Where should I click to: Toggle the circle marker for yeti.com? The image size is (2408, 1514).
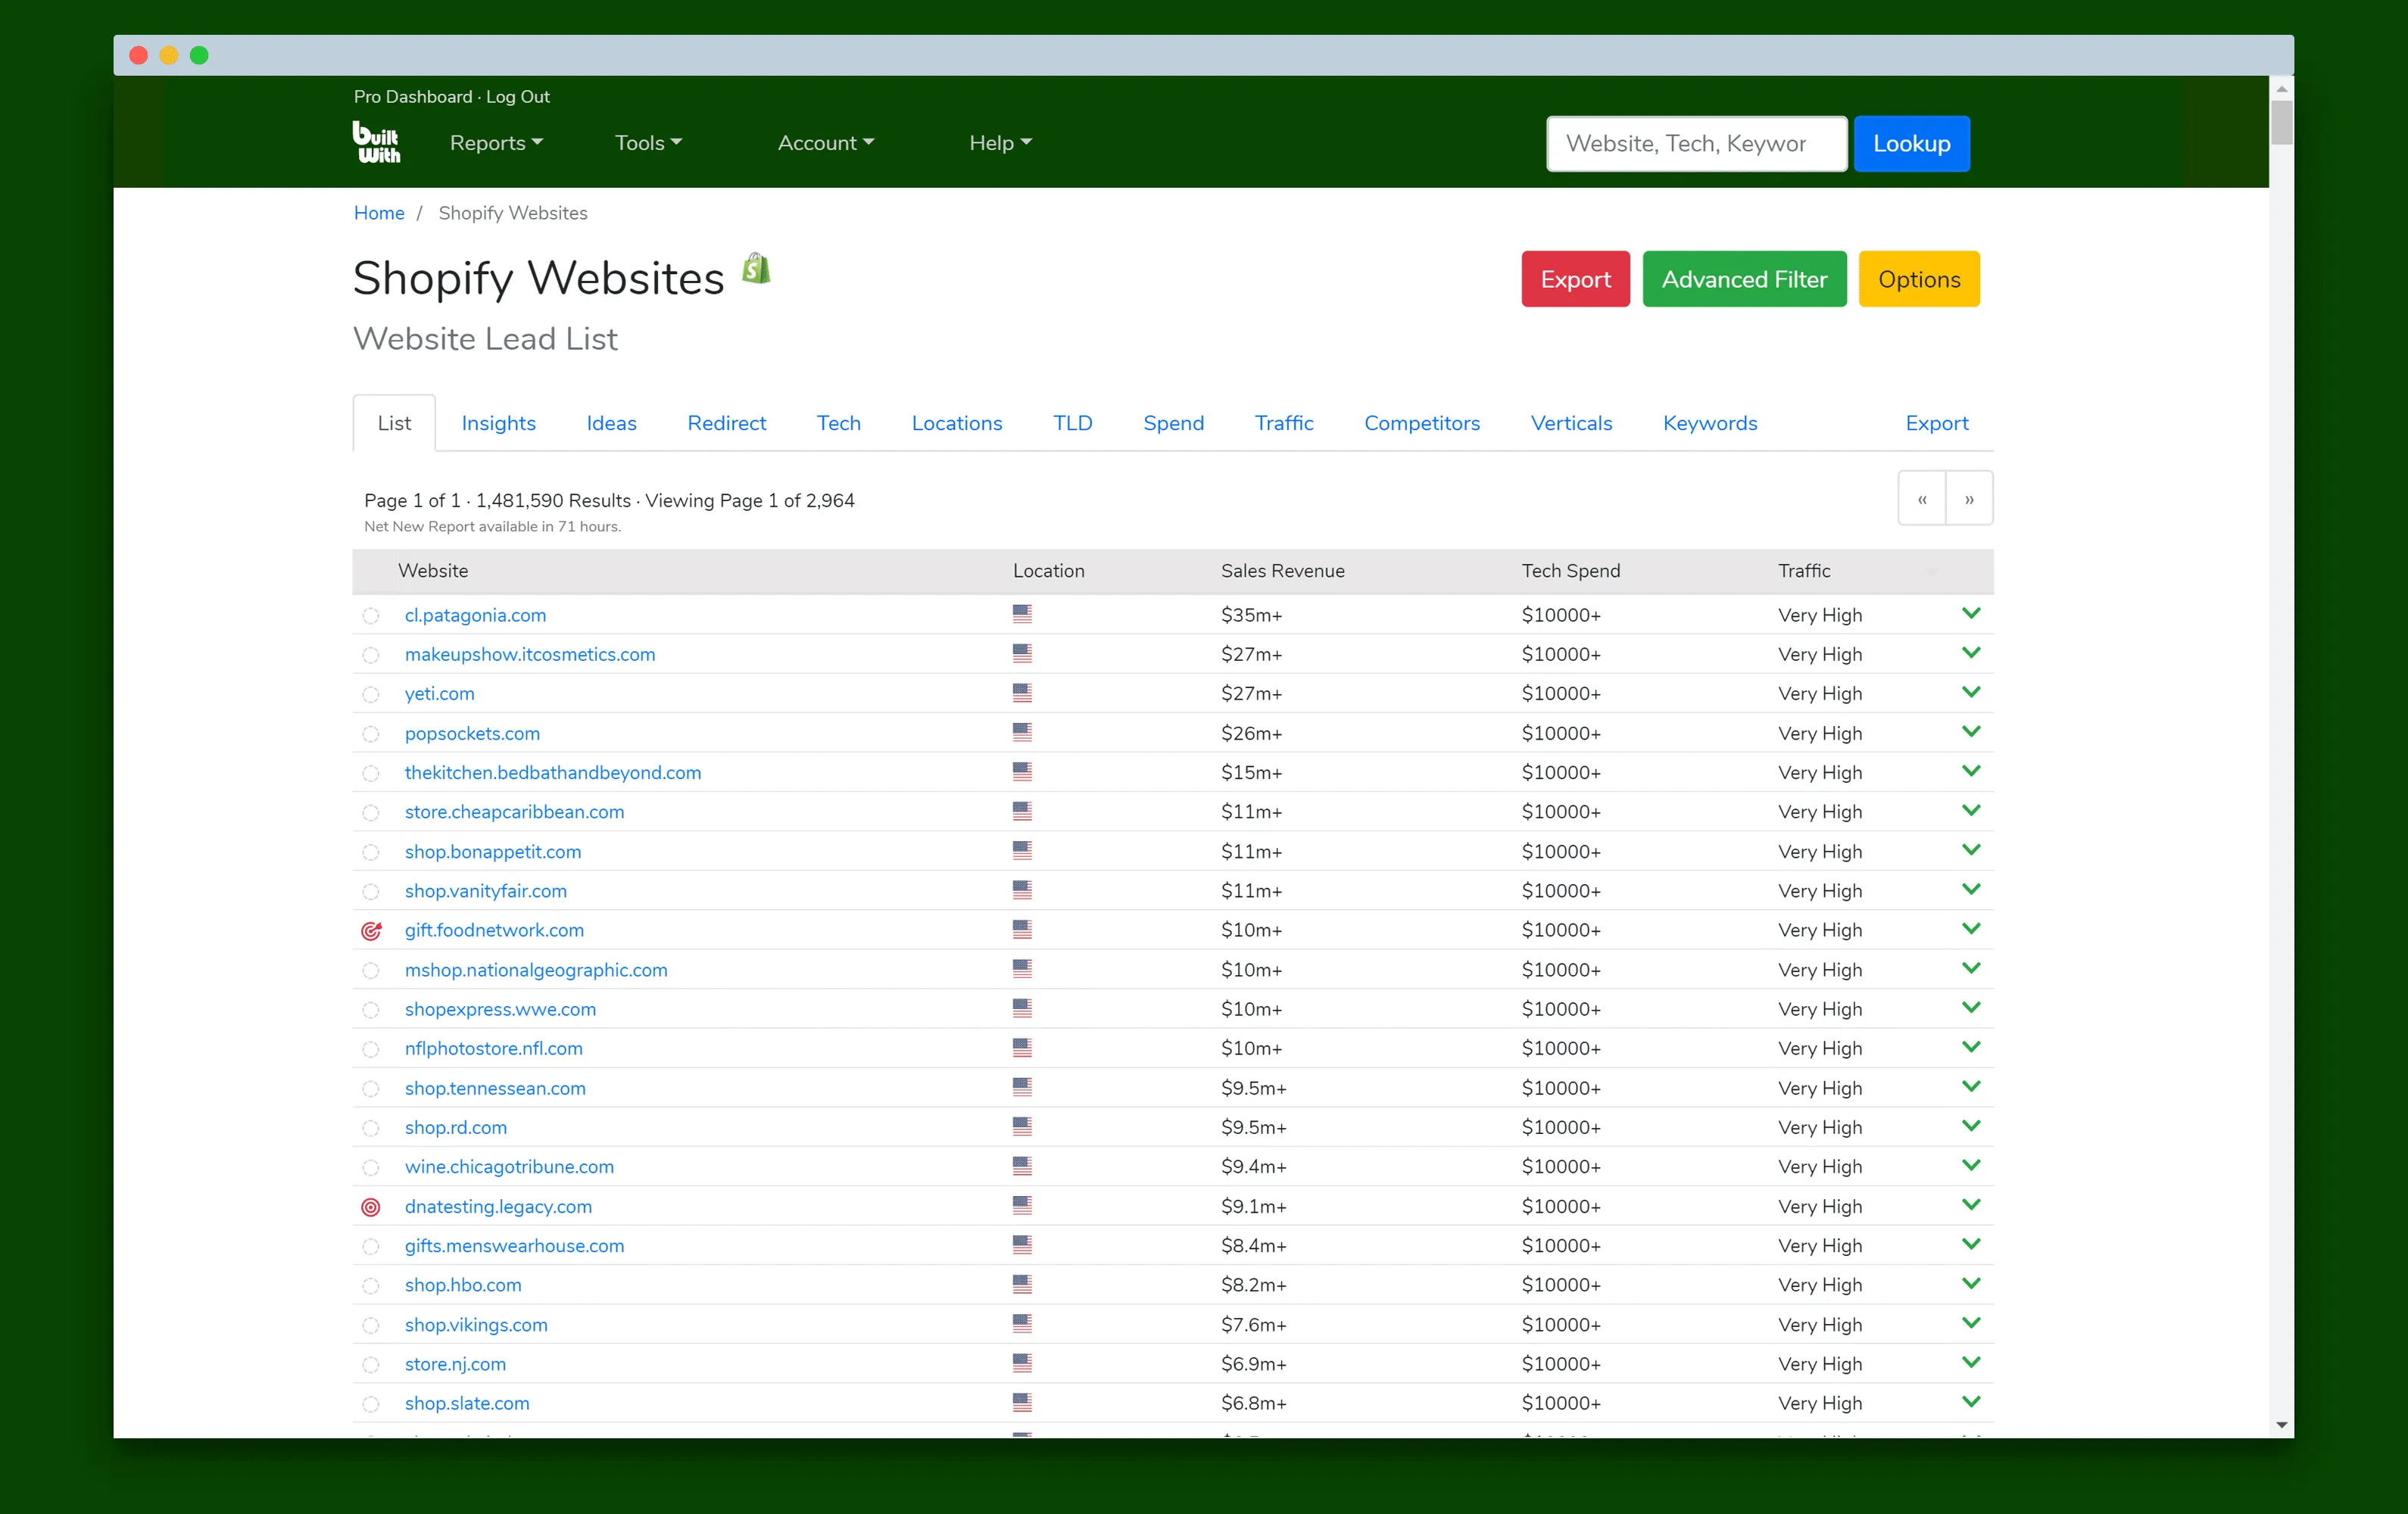point(371,694)
